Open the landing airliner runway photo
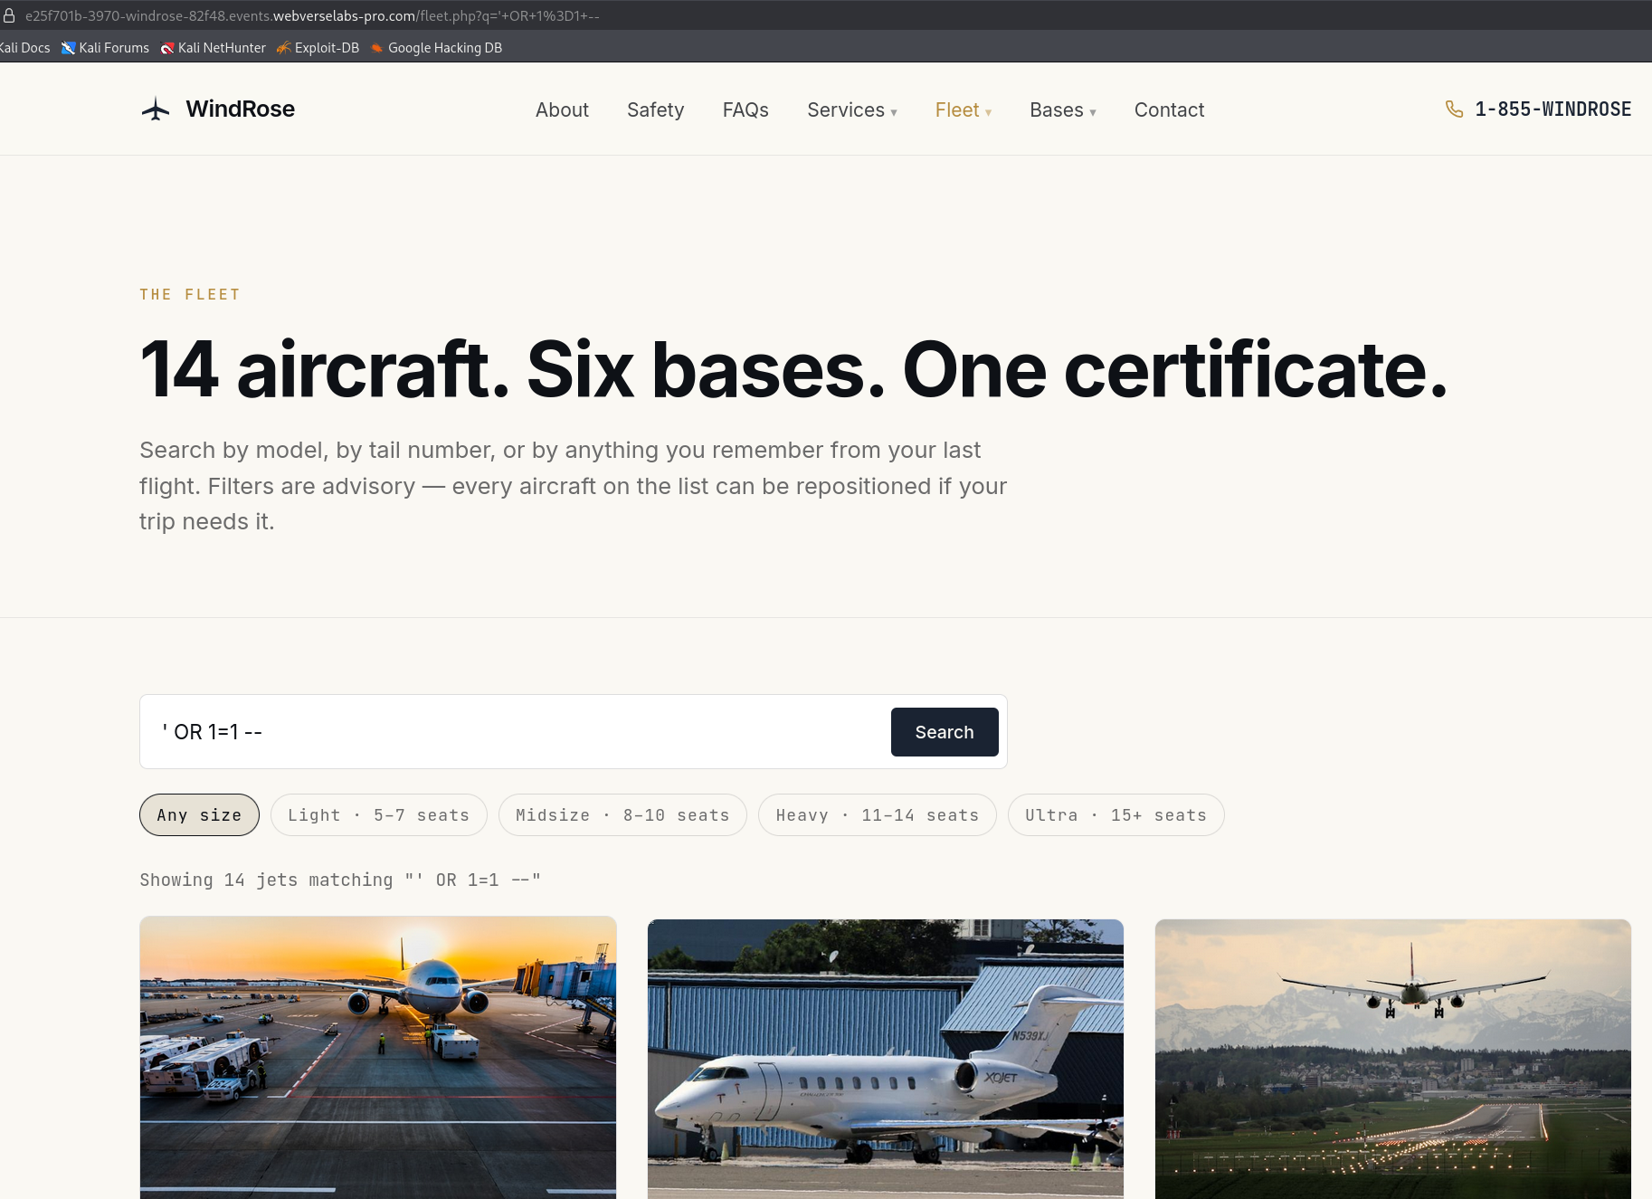The width and height of the screenshot is (1652, 1199). [x=1393, y=1060]
